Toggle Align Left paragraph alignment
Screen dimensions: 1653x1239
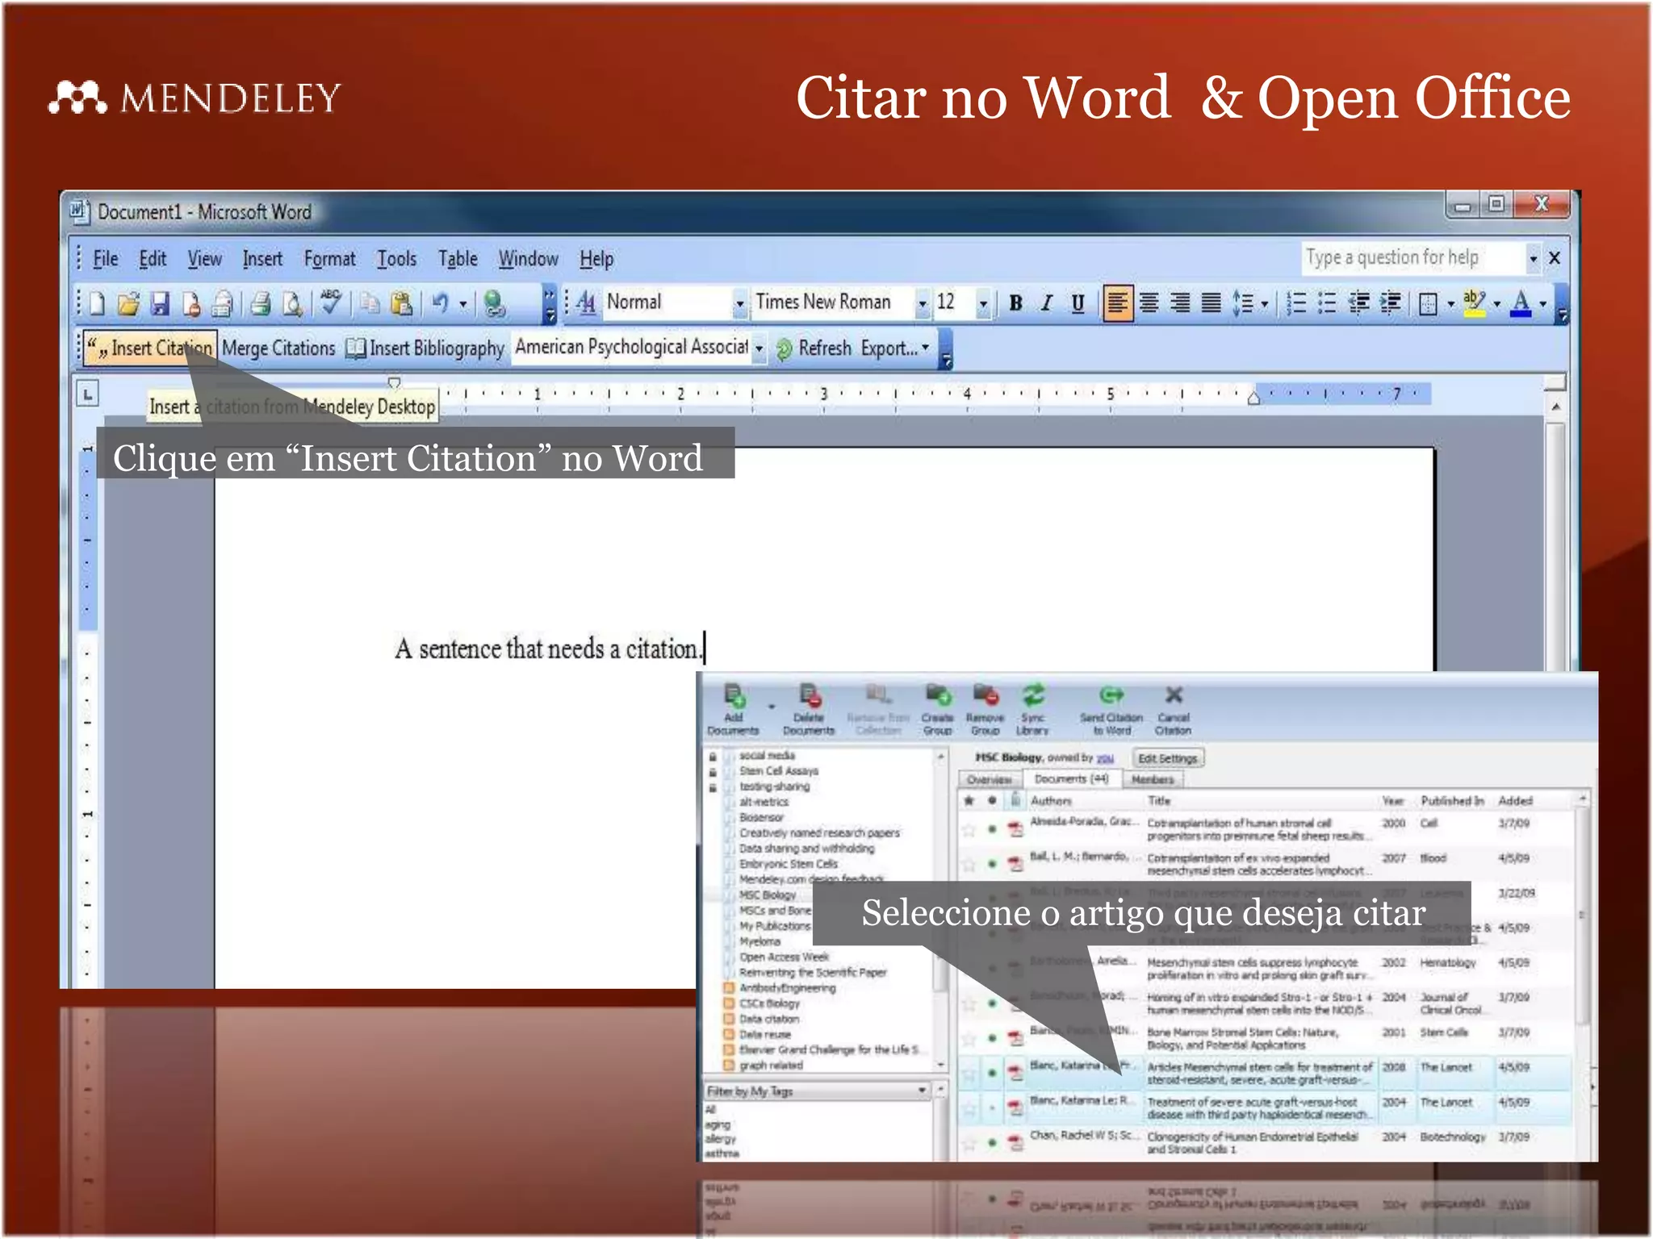pos(1118,303)
